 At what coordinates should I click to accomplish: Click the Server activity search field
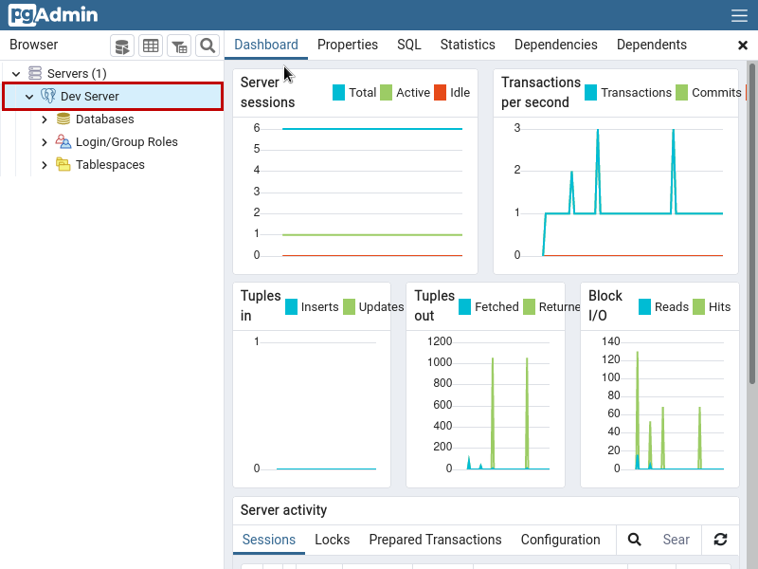click(677, 540)
